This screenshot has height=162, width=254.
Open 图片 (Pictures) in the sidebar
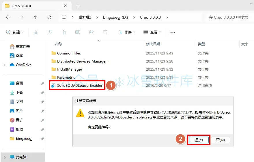(x=16, y=111)
